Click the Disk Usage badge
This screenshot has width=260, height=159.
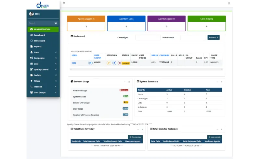click(x=125, y=108)
